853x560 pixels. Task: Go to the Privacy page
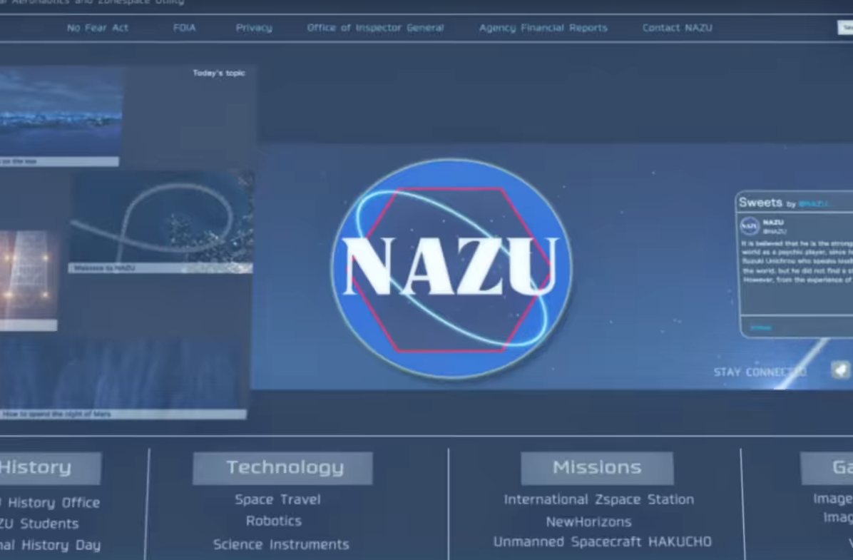tap(254, 28)
